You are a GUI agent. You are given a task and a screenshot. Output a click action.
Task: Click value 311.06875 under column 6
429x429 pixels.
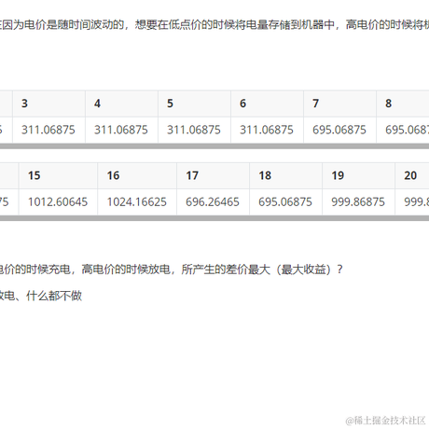267,130
